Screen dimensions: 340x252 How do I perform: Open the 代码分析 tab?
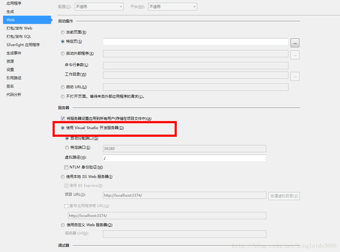14,94
